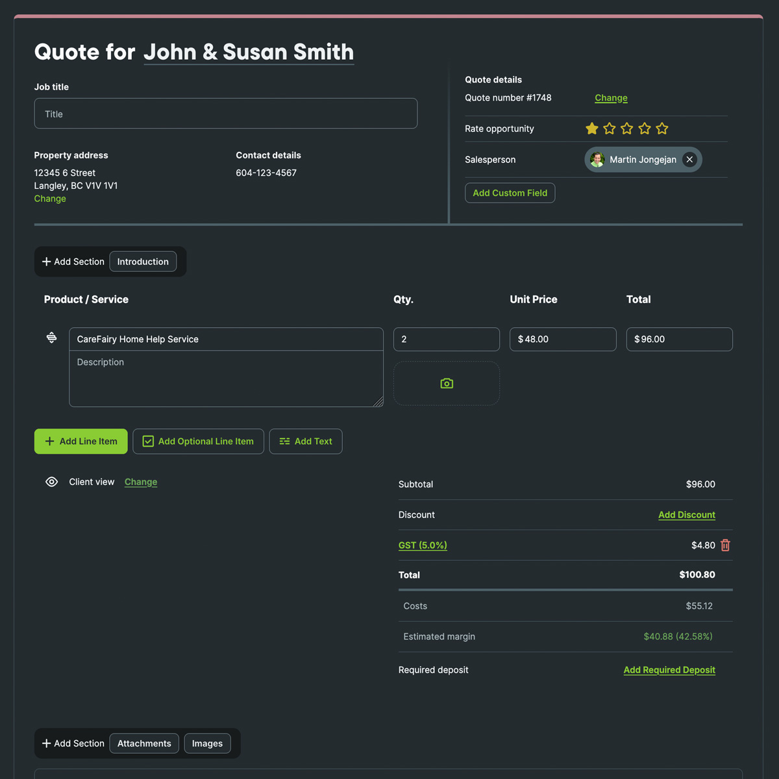Click client name John & Susan Smith
Viewport: 779px width, 779px height.
pyautogui.click(x=249, y=52)
